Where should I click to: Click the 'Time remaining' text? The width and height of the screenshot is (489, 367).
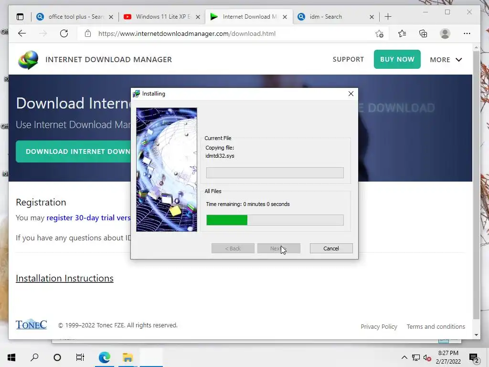pos(248,204)
